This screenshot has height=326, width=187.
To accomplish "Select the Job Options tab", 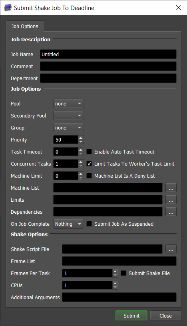I will coord(25,26).
